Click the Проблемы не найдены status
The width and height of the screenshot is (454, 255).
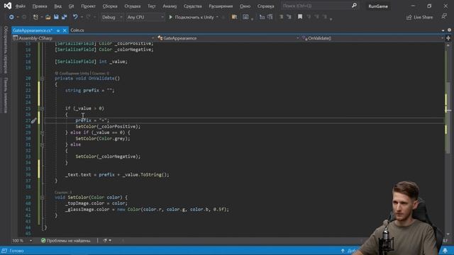(x=69, y=241)
